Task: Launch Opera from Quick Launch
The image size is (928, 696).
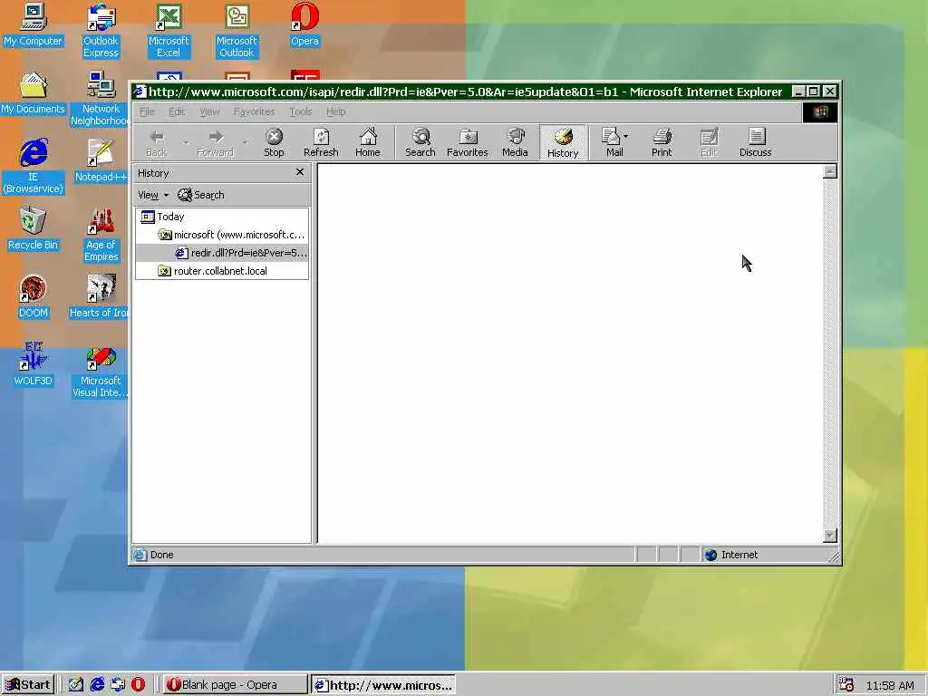Action: tap(138, 685)
